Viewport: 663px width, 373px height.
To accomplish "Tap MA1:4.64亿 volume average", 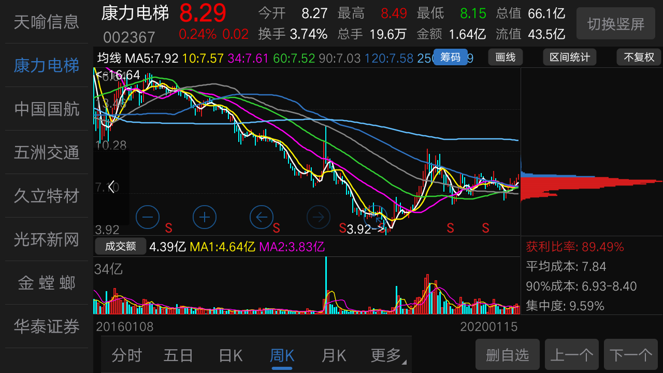I will pos(223,247).
